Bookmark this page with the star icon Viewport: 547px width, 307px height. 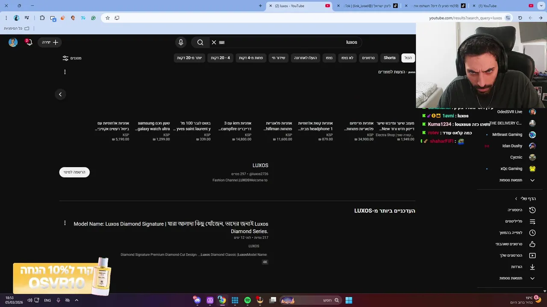pyautogui.click(x=108, y=18)
